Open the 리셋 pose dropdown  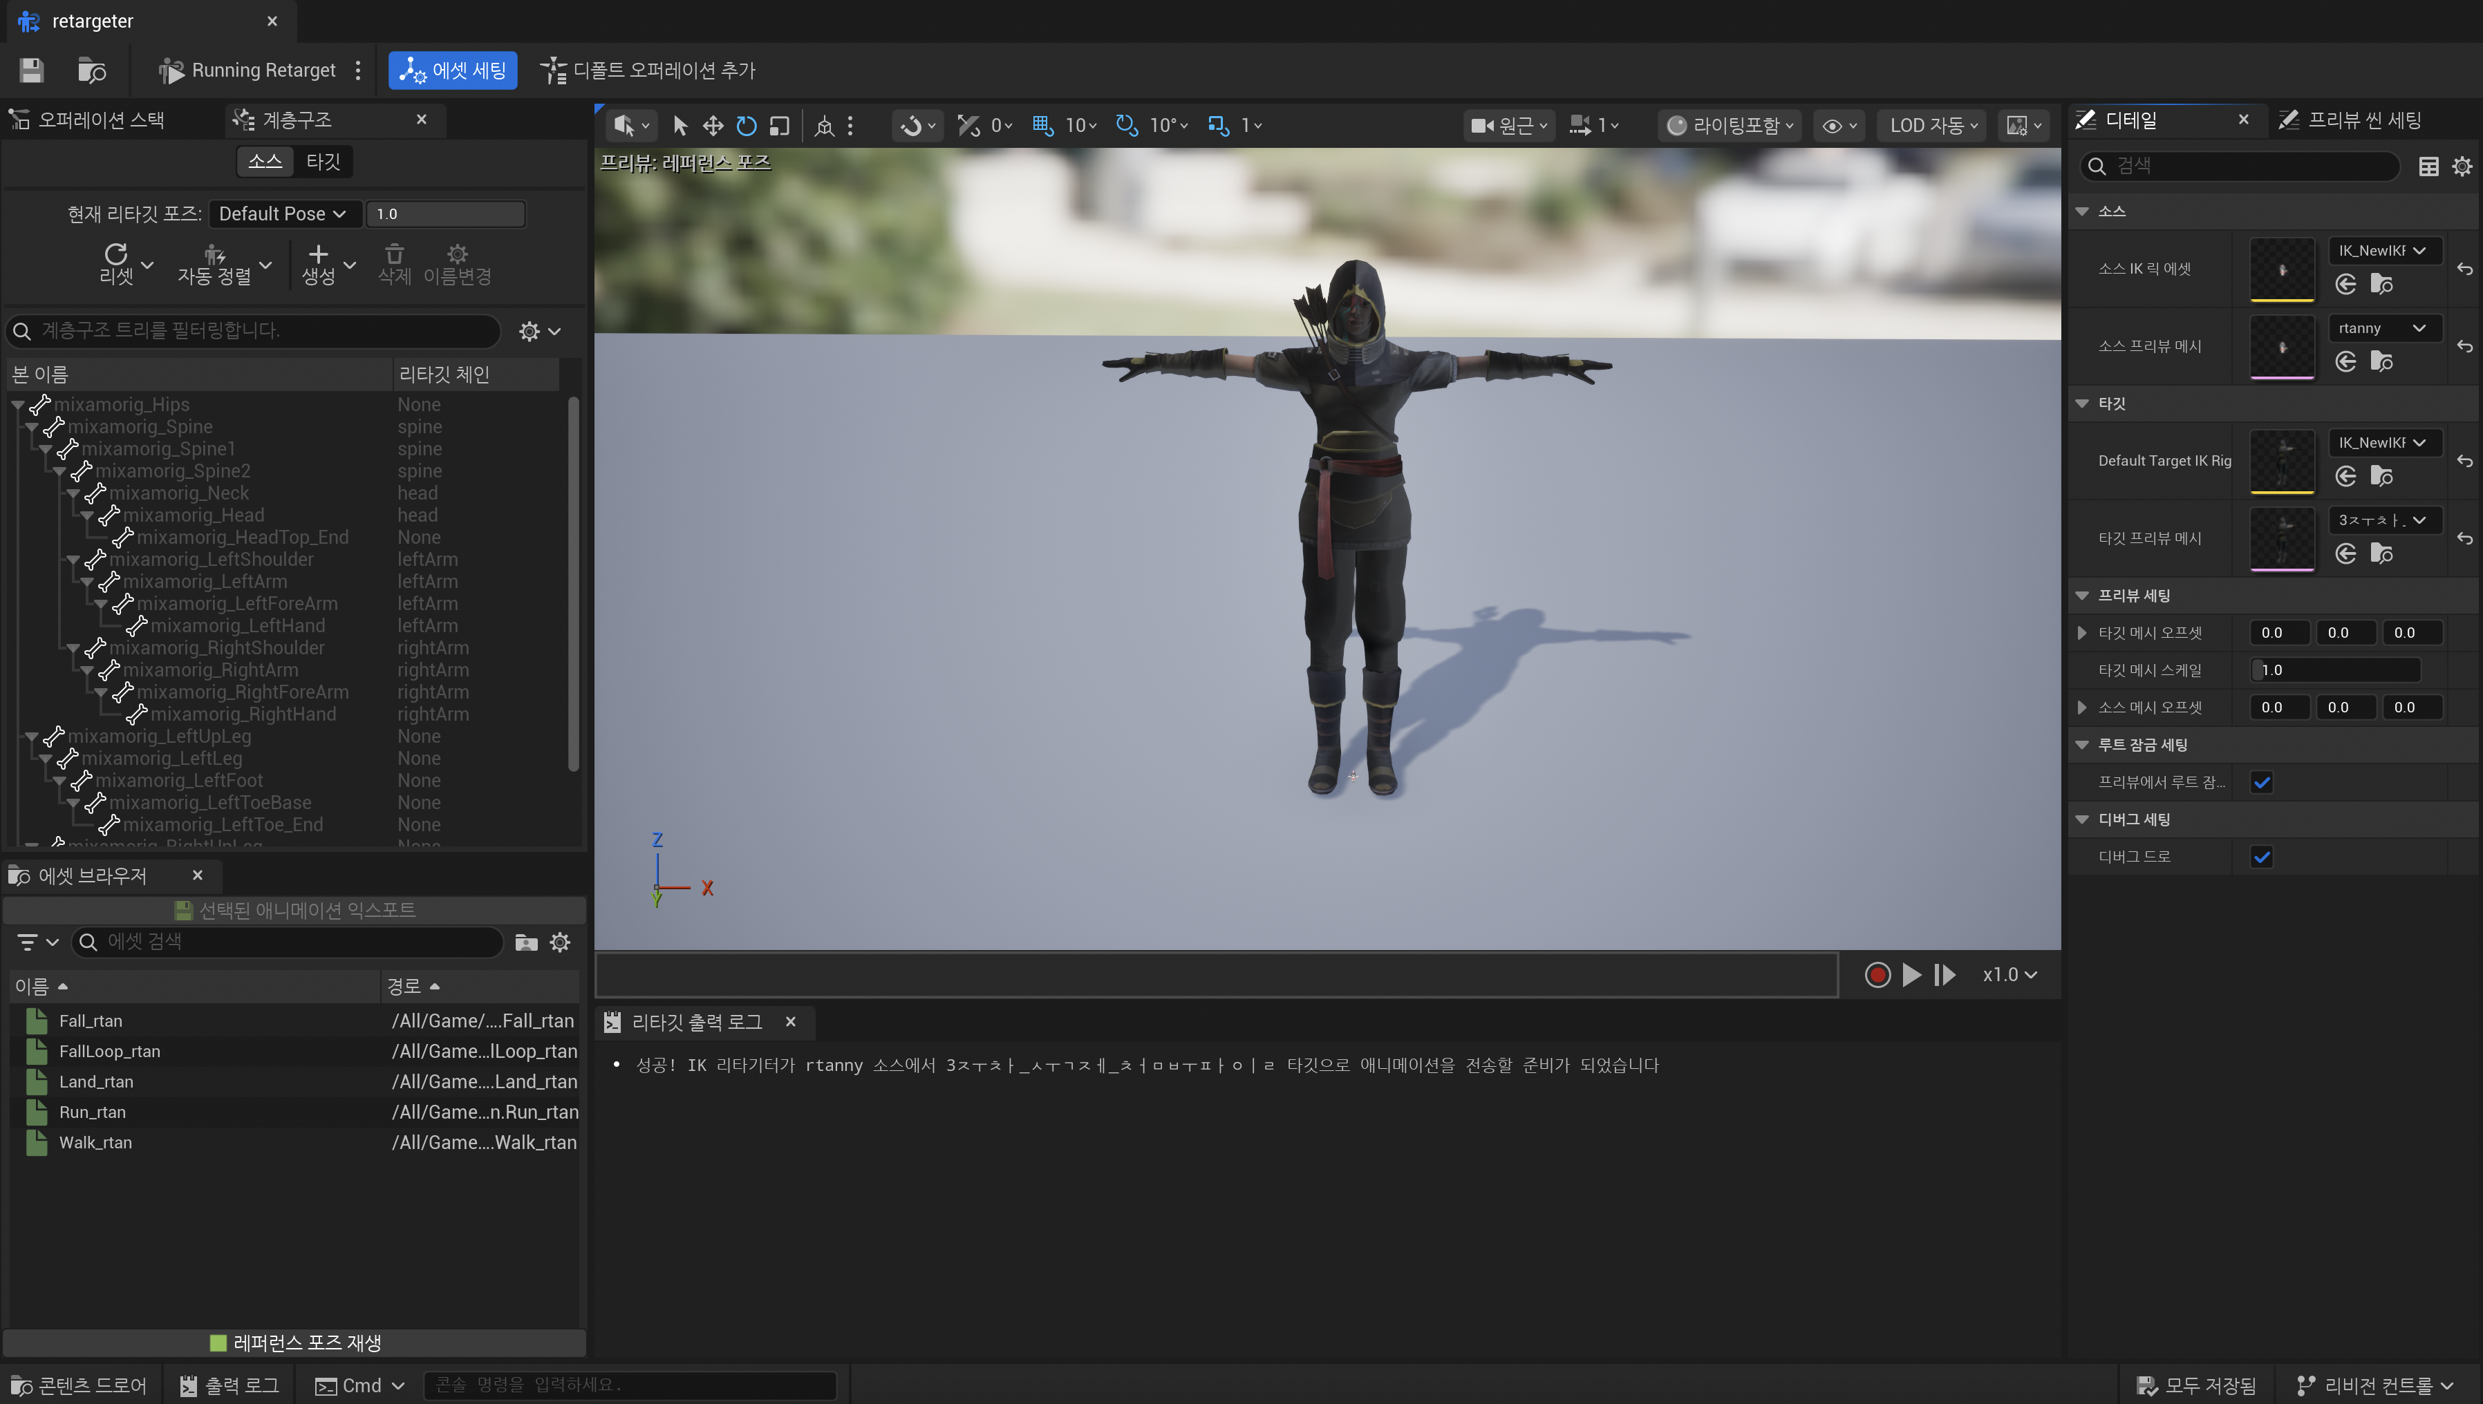[148, 264]
